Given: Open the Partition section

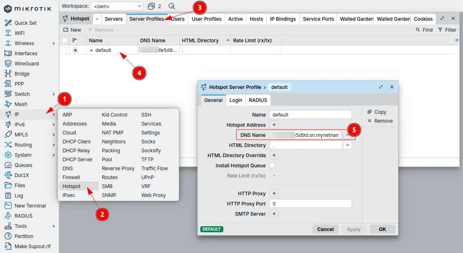Looking at the screenshot, I should point(24,236).
